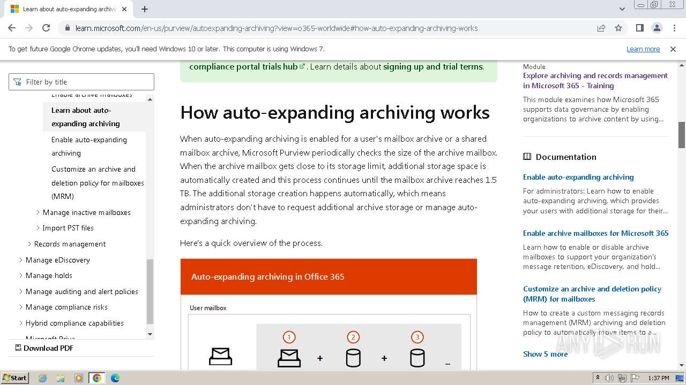Open network status in system tray

pyautogui.click(x=622, y=378)
